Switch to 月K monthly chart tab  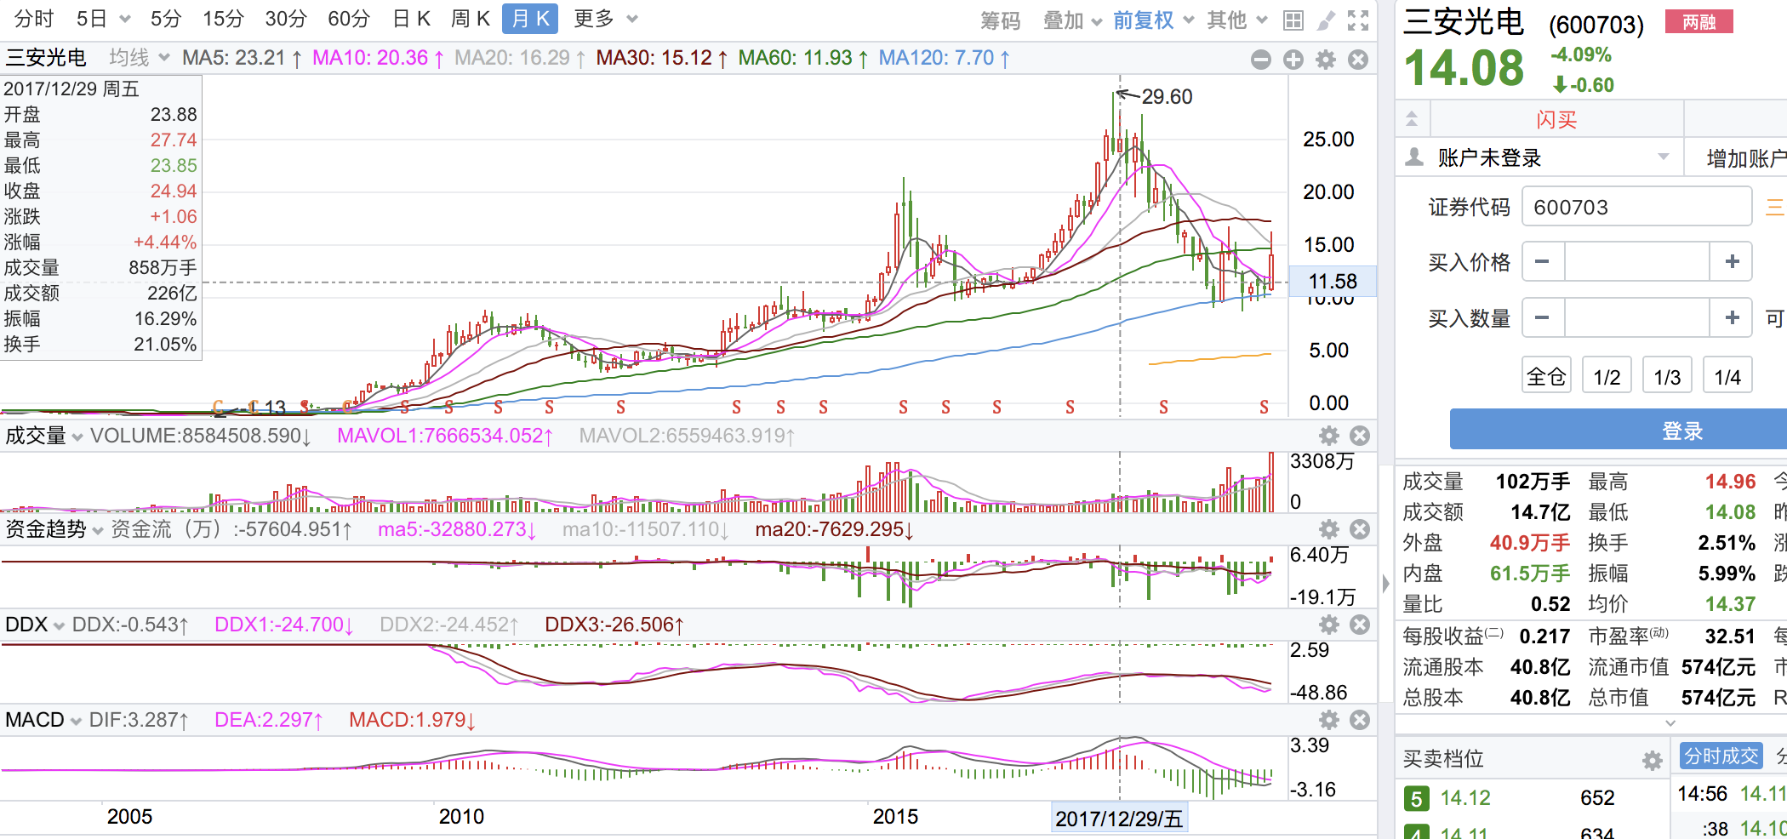click(x=530, y=19)
